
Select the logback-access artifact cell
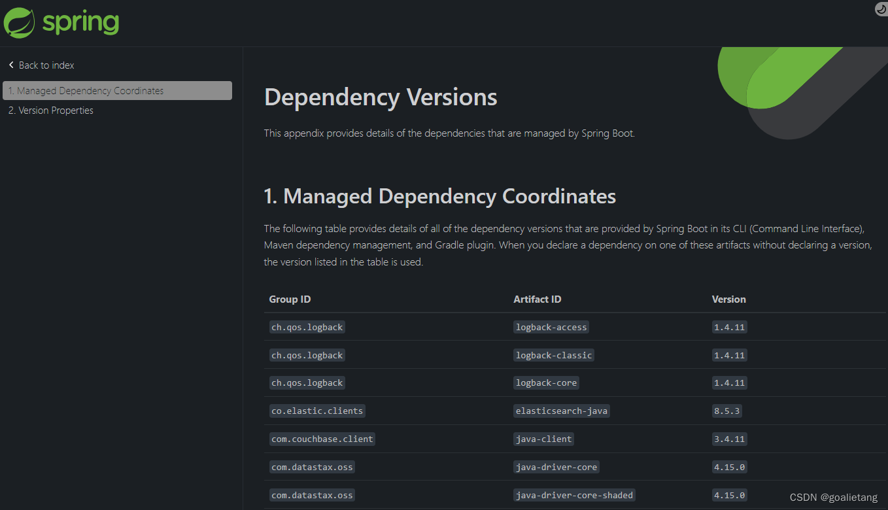[x=551, y=327]
